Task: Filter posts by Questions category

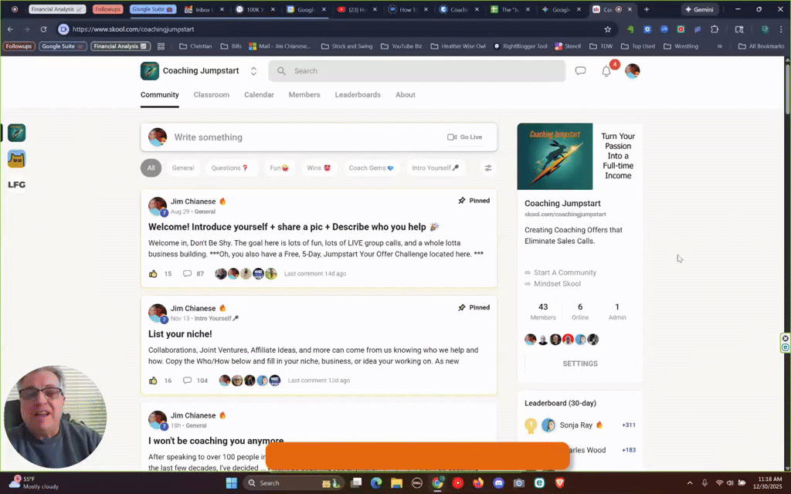Action: (x=229, y=167)
